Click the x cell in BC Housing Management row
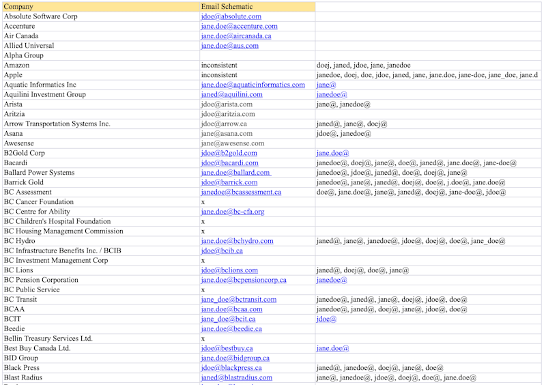Viewport: 546px width, 385px height. click(x=258, y=231)
